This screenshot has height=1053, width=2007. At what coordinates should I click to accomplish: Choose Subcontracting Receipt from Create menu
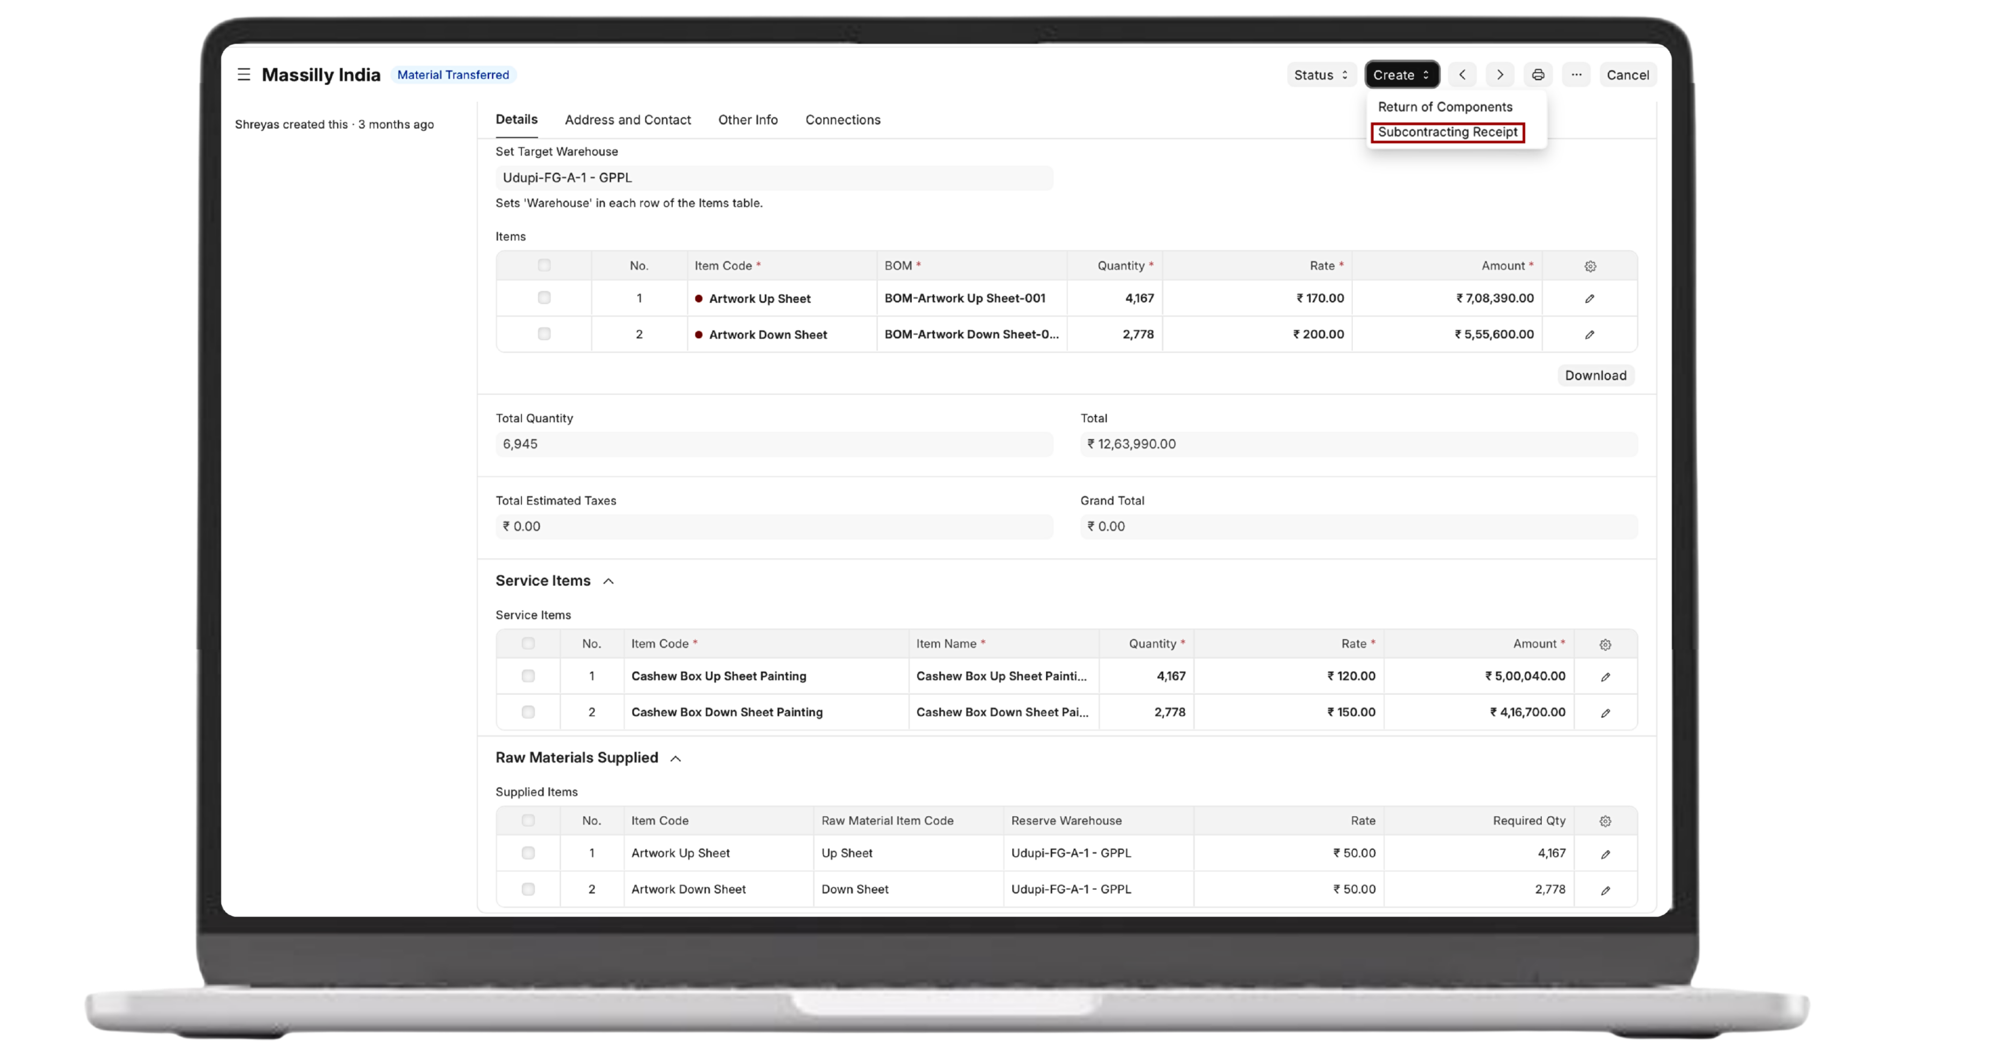(1447, 132)
